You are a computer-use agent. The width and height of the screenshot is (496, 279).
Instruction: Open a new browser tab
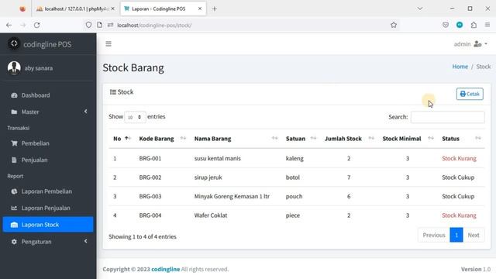[215, 9]
